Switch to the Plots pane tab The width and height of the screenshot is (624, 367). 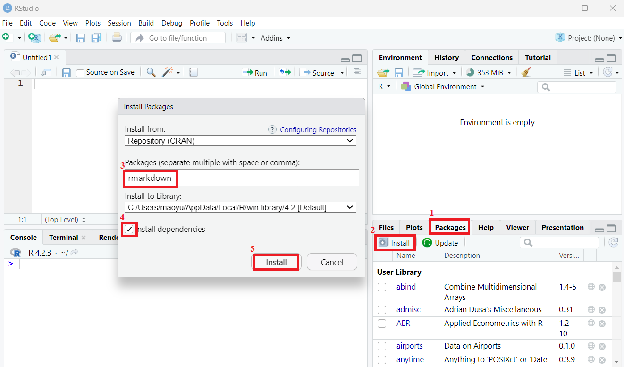pyautogui.click(x=414, y=227)
